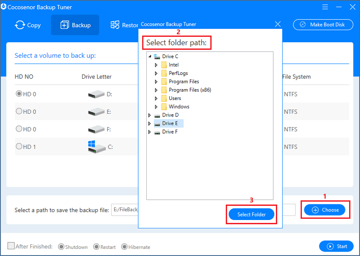Screen dimensions: 360x256
Task: Expand the Program Files folder arrow
Action: point(156,82)
